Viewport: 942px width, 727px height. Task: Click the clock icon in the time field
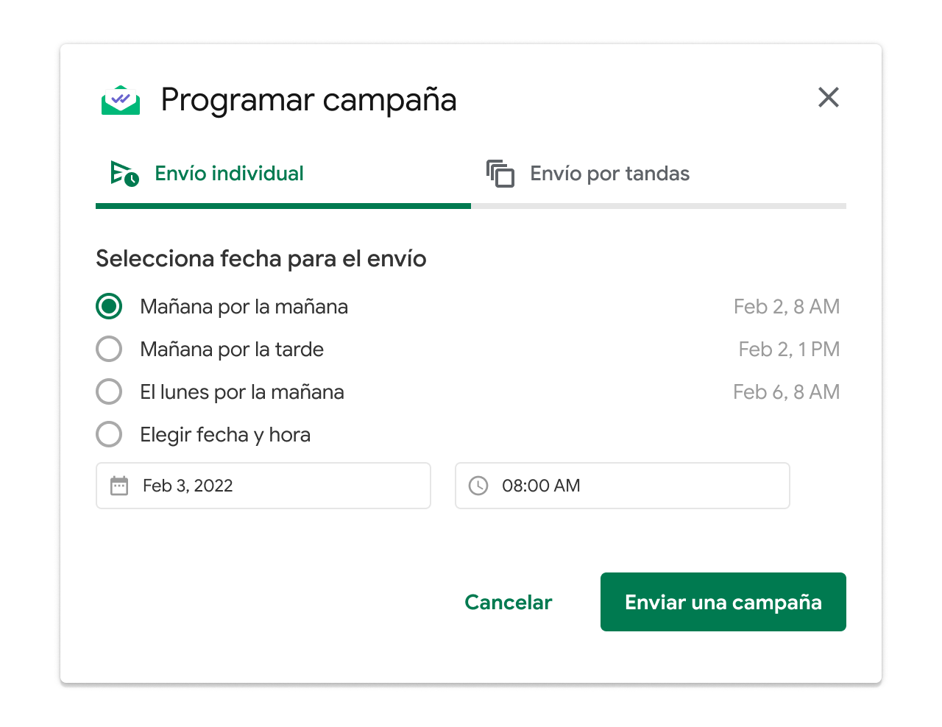478,486
